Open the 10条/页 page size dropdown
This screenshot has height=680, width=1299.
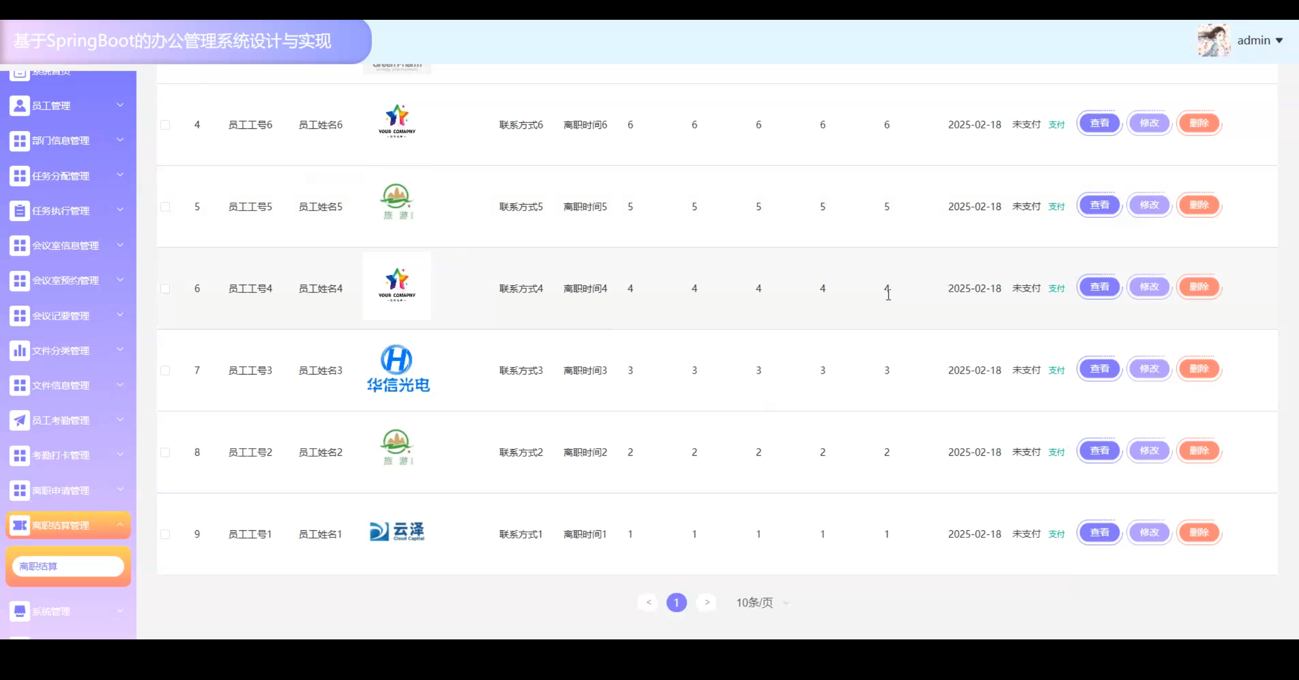(761, 603)
